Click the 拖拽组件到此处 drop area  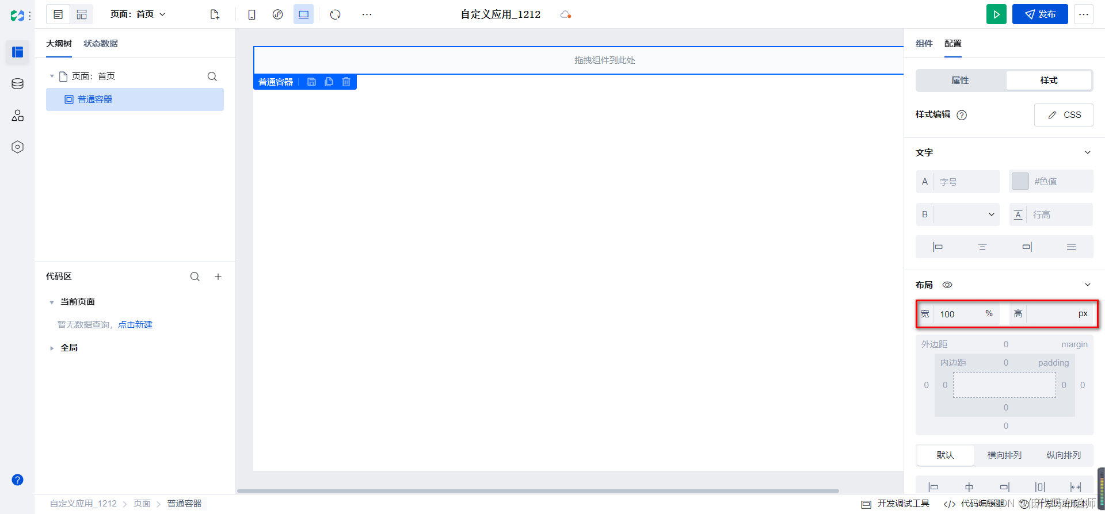pyautogui.click(x=578, y=60)
